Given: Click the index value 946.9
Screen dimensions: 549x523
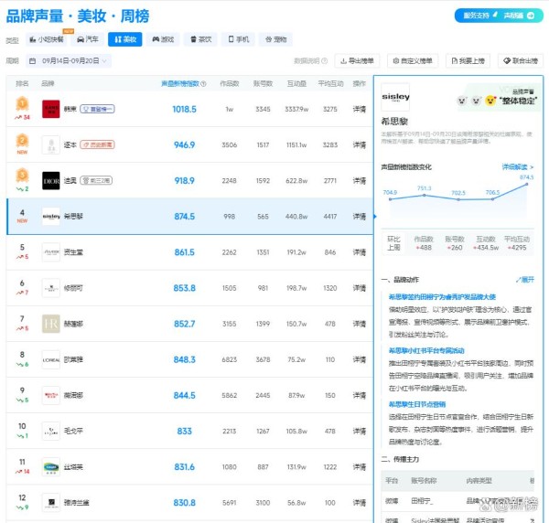Looking at the screenshot, I should 185,144.
